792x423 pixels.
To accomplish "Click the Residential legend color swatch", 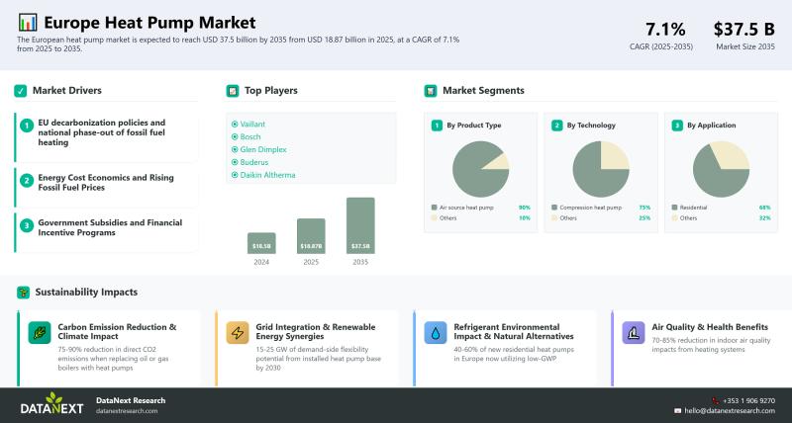I will pos(673,208).
